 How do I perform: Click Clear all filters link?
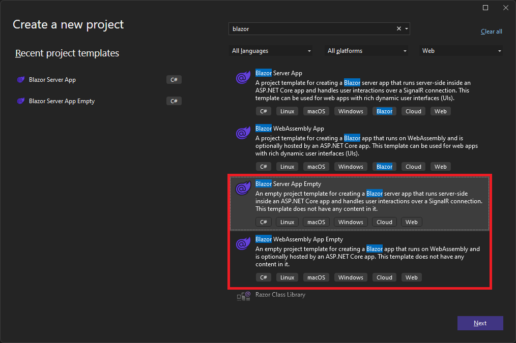[x=491, y=32]
